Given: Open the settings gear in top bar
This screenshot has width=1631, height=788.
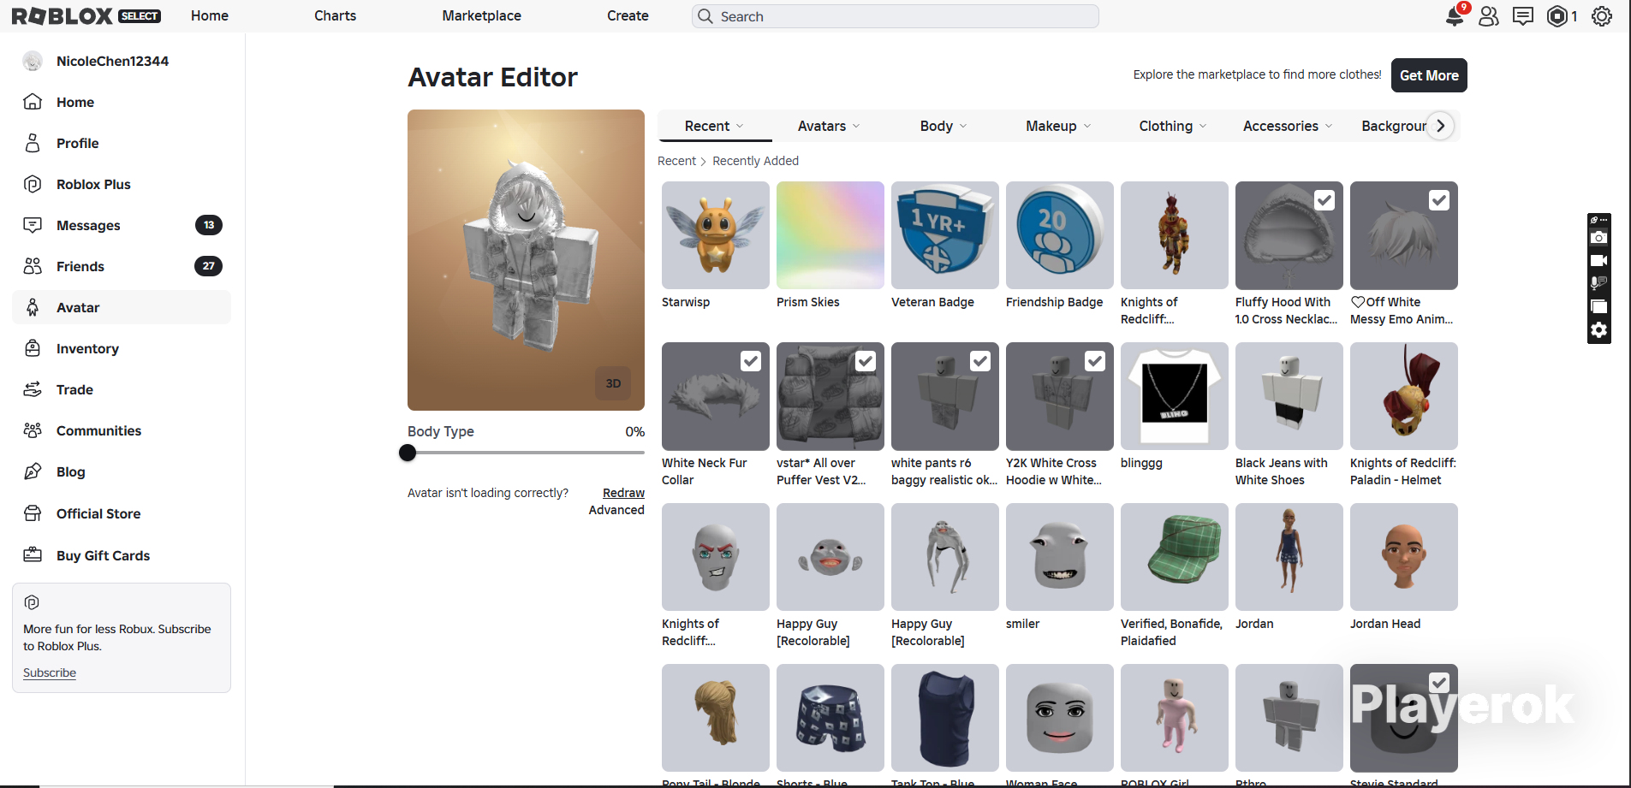Looking at the screenshot, I should (1602, 16).
